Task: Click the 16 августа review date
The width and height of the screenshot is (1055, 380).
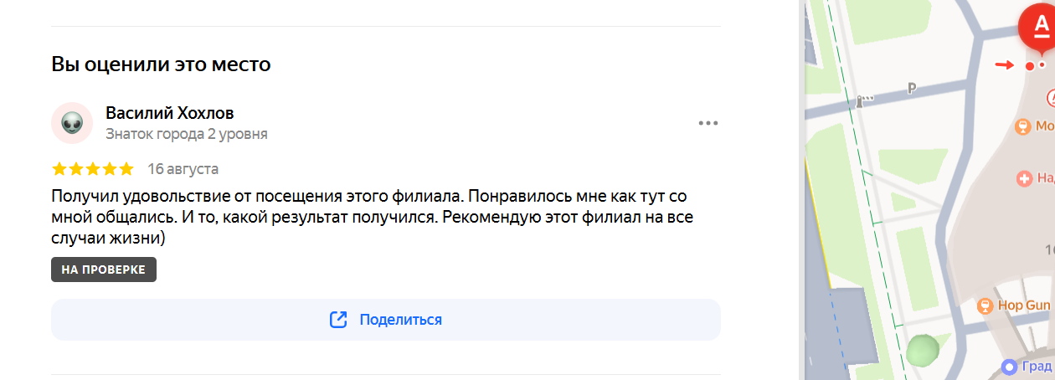Action: 183,169
